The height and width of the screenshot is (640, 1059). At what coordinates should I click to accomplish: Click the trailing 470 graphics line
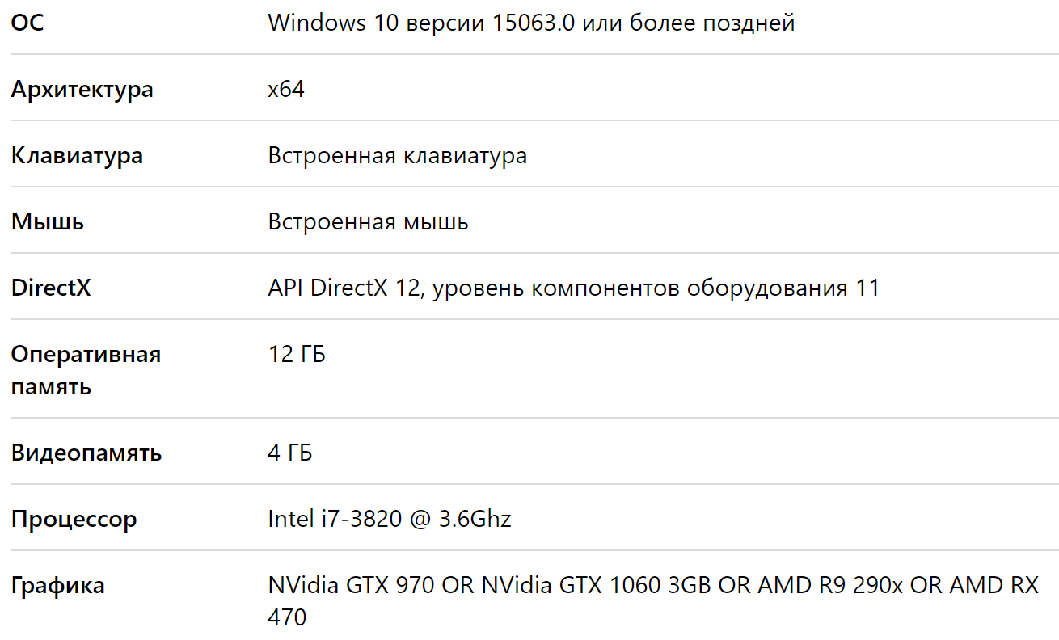pos(287,618)
